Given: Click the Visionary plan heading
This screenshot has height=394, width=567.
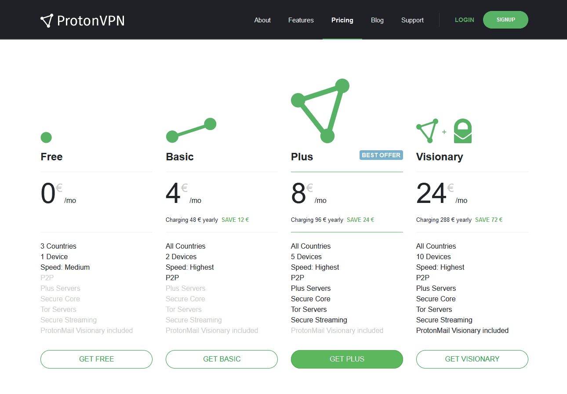Looking at the screenshot, I should click(440, 157).
